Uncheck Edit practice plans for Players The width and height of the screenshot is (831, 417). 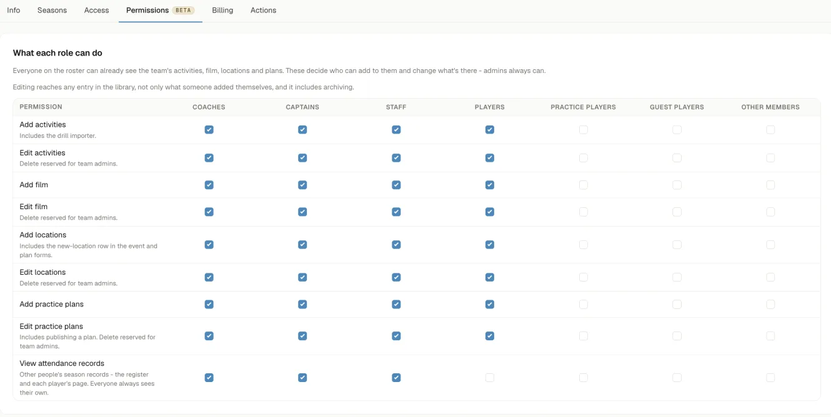490,336
